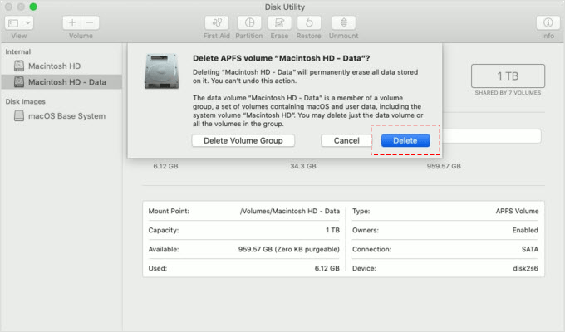Click the Mount Point path value
565x332 pixels.
(x=290, y=211)
